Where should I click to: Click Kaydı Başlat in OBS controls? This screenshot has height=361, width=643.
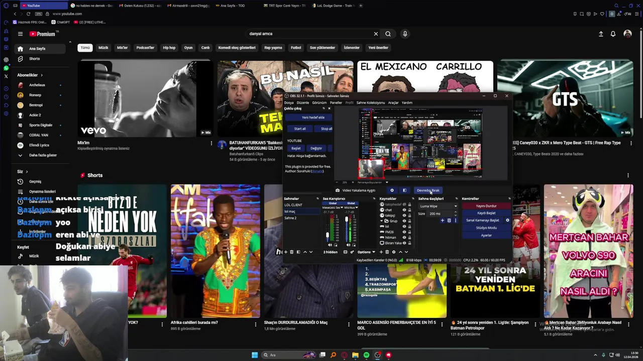[486, 213]
